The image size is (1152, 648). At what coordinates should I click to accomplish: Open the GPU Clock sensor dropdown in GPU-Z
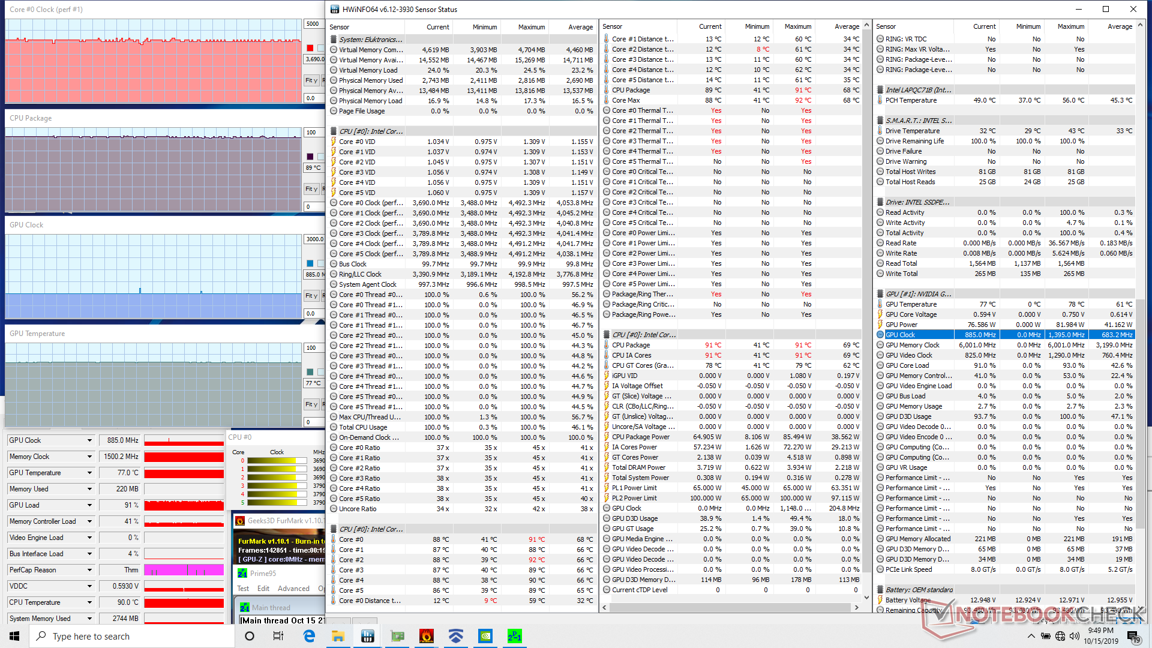tap(89, 440)
